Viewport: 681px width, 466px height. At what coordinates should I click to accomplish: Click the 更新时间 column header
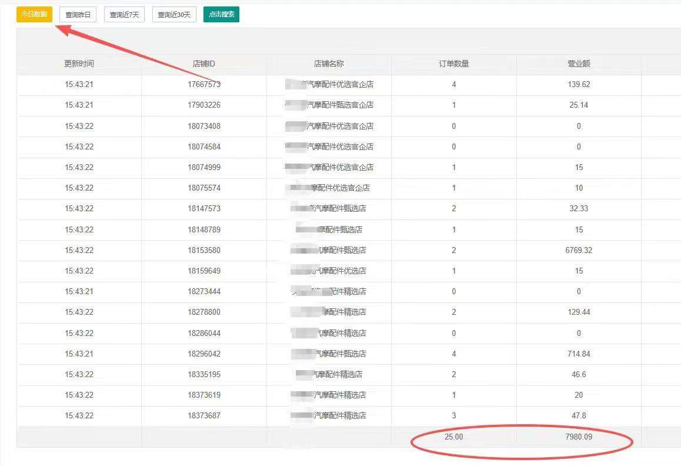[x=79, y=64]
